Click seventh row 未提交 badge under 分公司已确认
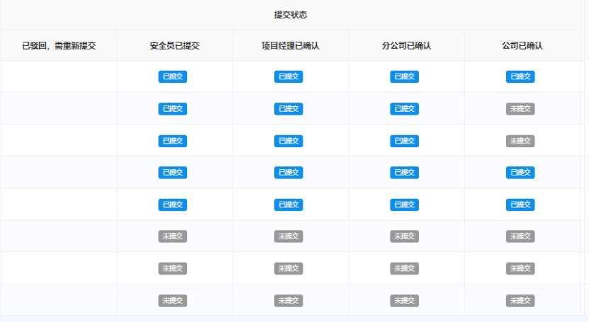 (404, 269)
